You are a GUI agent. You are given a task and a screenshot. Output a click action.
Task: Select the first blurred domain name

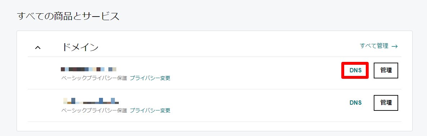coord(89,69)
